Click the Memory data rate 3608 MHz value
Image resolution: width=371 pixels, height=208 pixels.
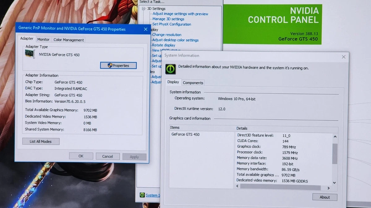click(290, 158)
